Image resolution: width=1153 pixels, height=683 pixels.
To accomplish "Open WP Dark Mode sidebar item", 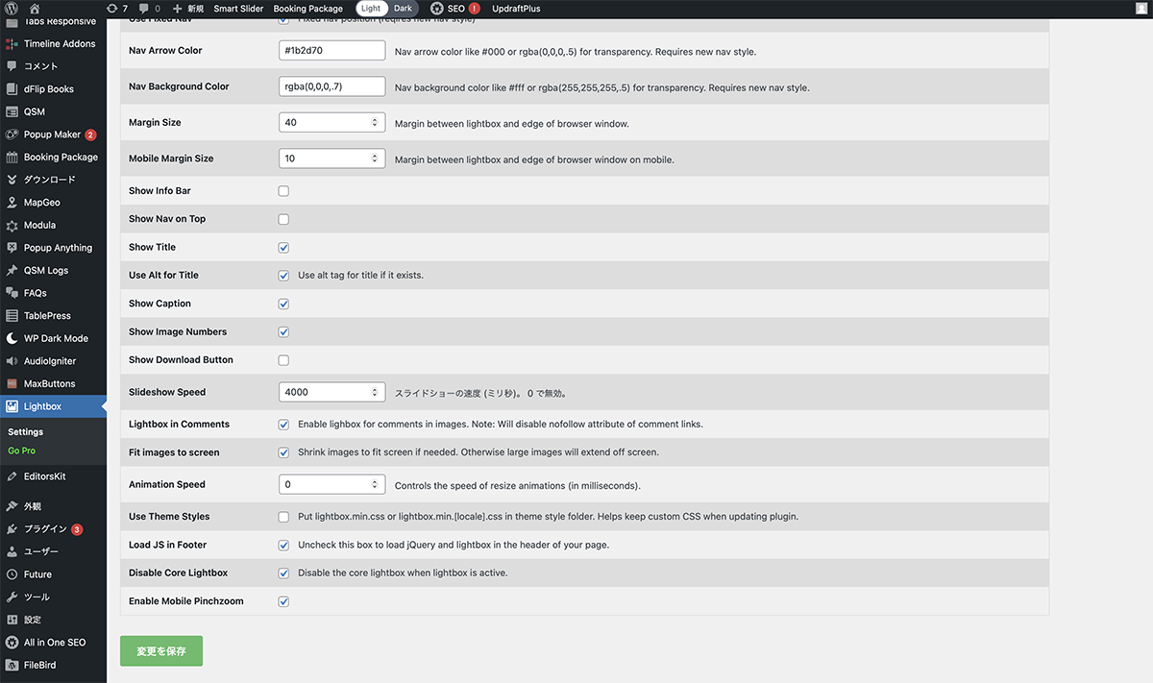I will pos(55,338).
